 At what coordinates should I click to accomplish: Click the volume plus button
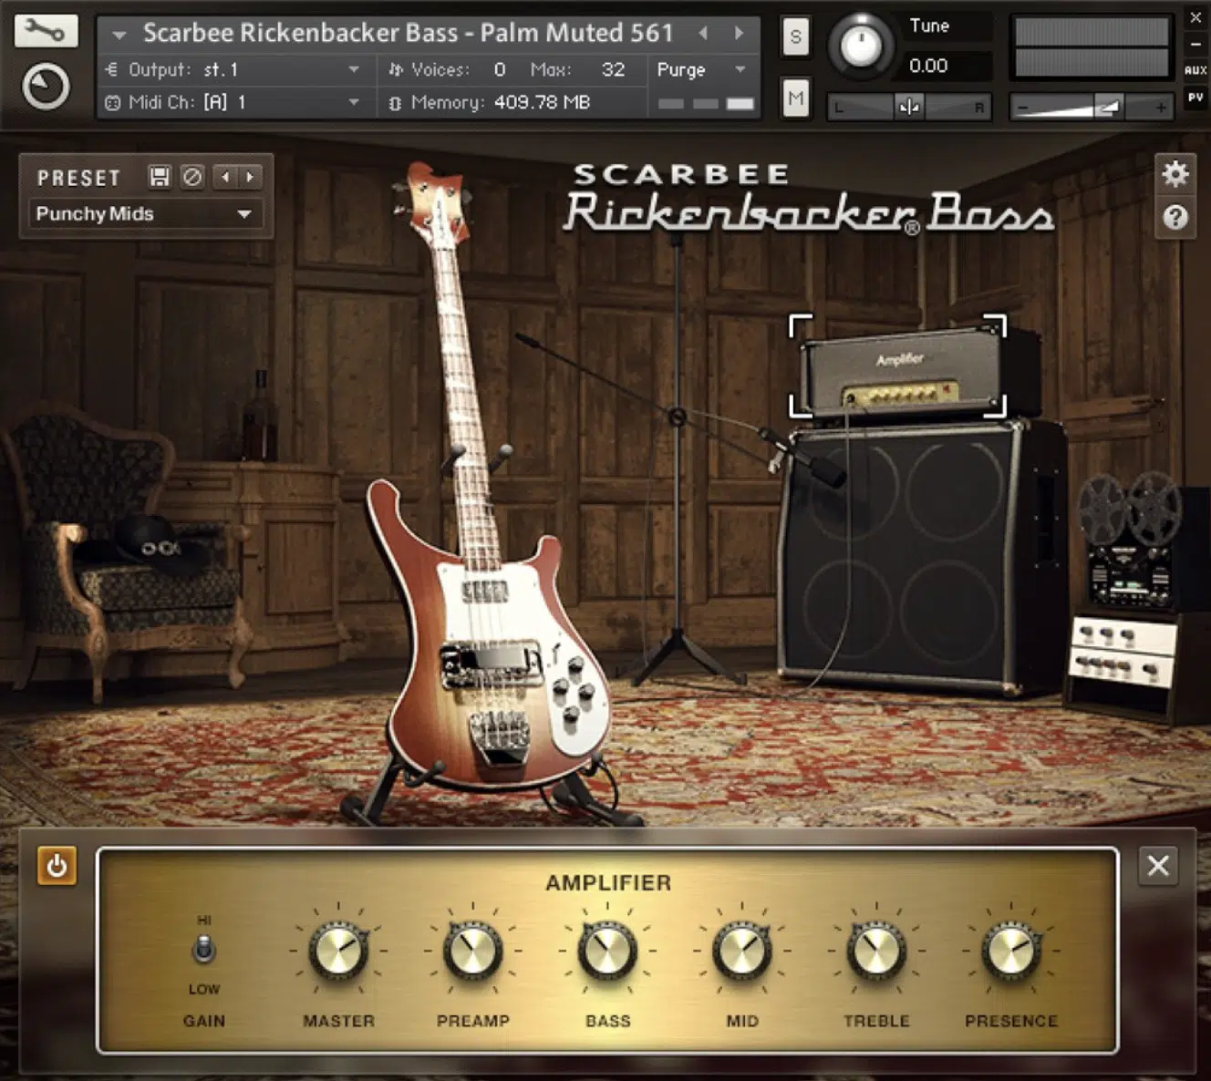tap(1161, 108)
